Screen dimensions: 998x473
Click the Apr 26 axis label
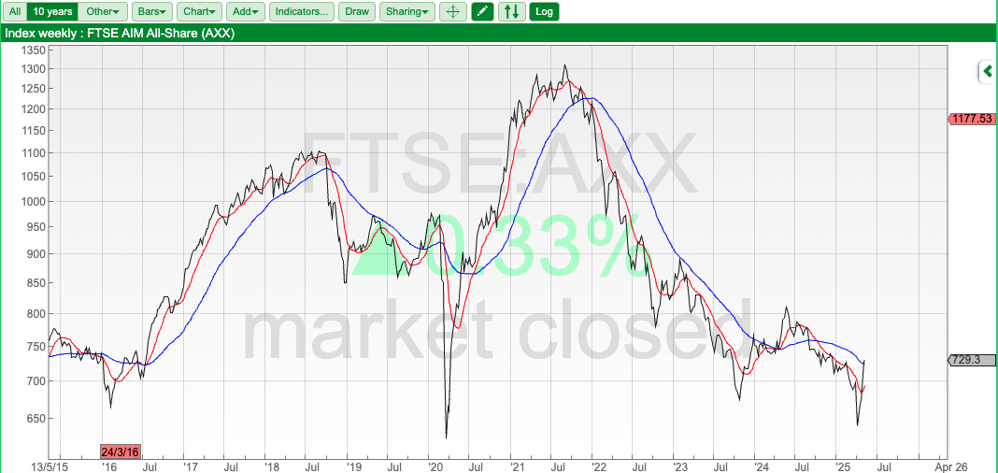(x=951, y=466)
